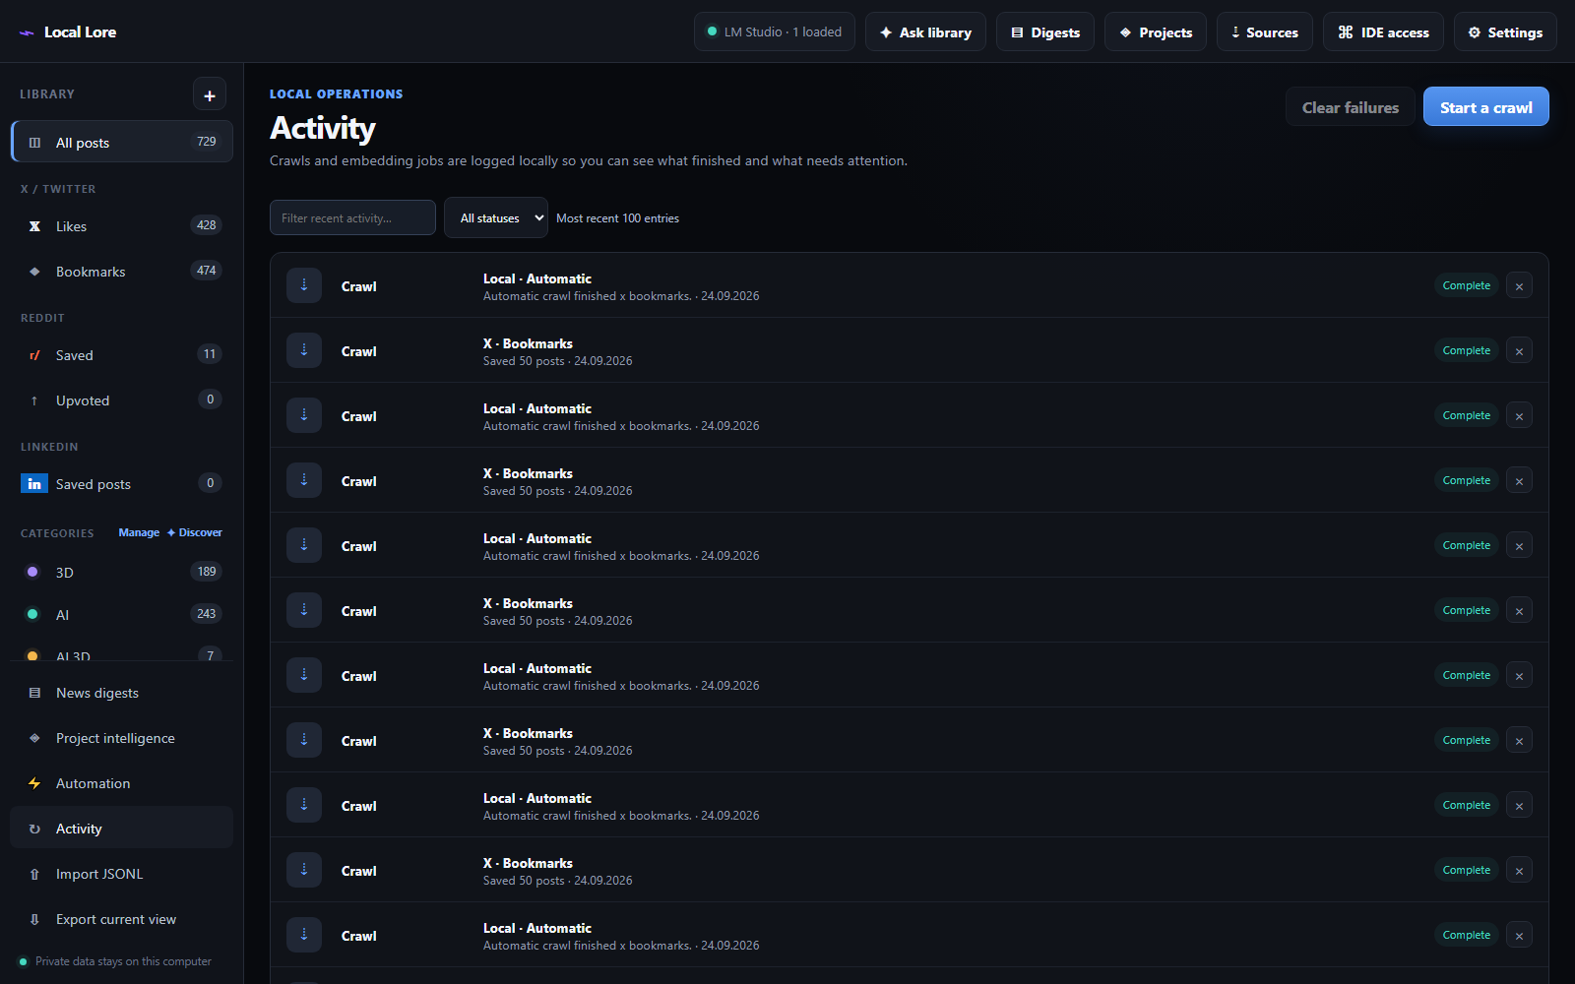1575x984 pixels.
Task: Select the purple 3D category dot
Action: tap(32, 572)
